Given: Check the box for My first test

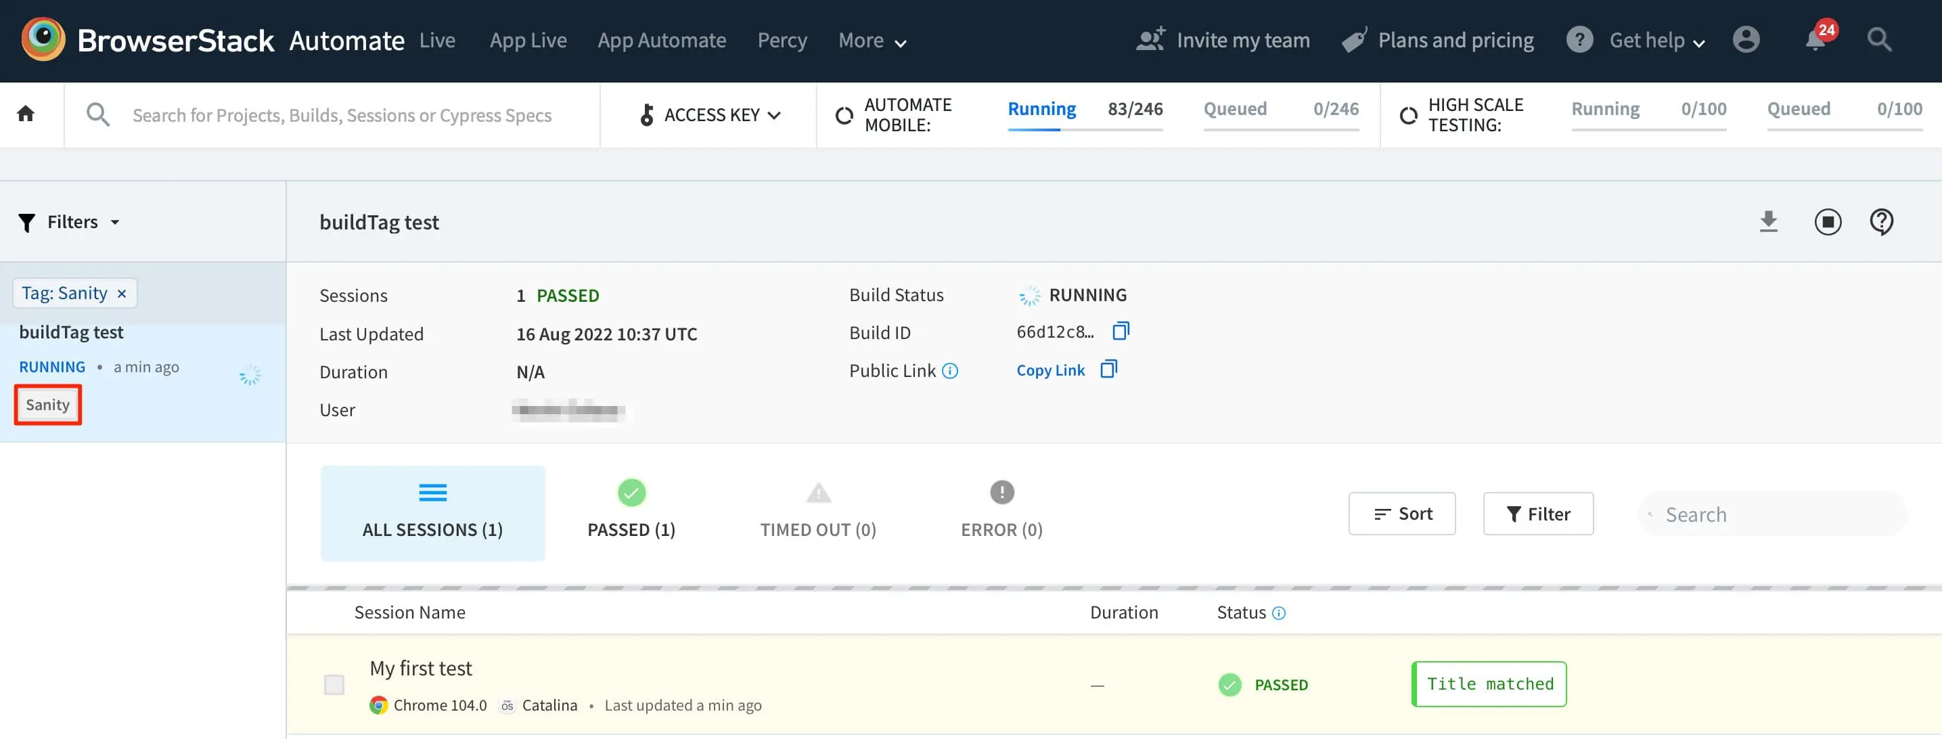Looking at the screenshot, I should coord(334,684).
